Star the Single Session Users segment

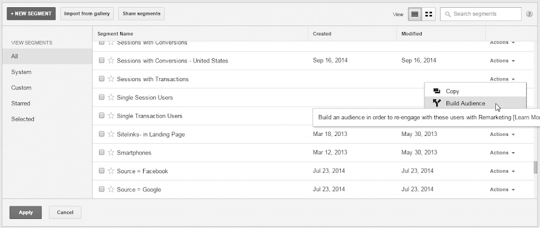(x=111, y=97)
